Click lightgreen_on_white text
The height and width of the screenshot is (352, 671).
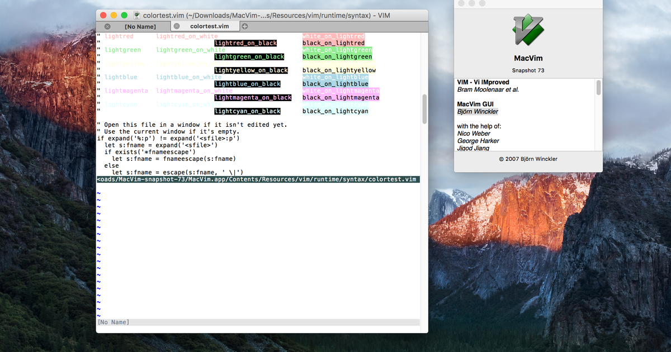tap(191, 50)
